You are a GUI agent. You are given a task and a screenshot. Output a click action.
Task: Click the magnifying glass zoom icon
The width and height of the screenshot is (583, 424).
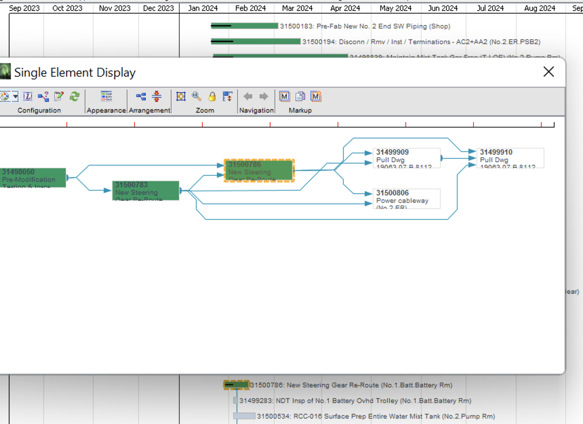point(197,97)
